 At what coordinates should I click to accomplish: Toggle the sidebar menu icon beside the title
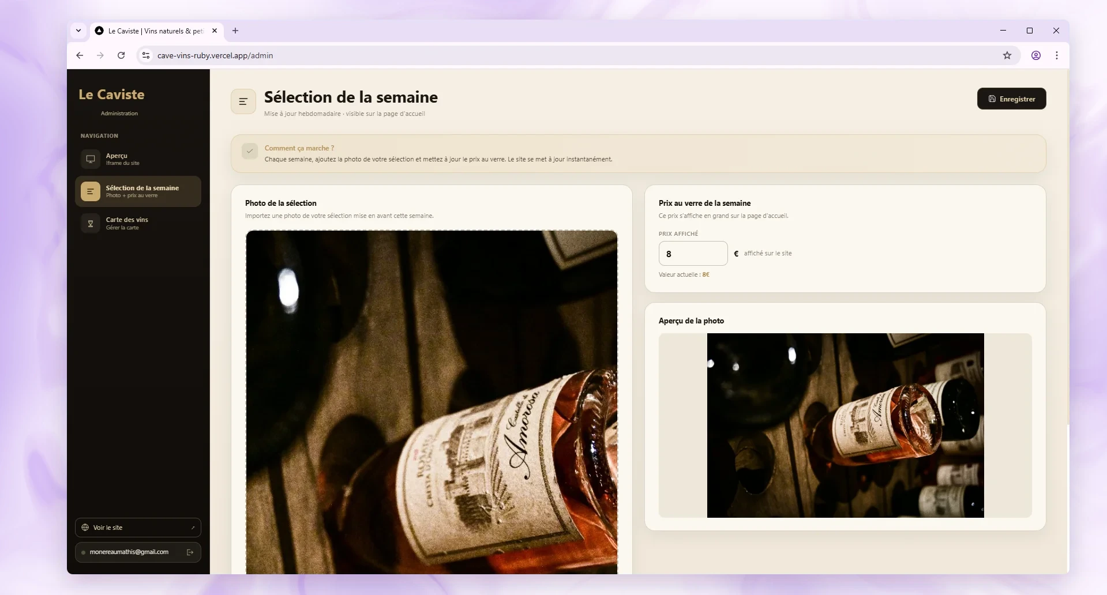[243, 101]
